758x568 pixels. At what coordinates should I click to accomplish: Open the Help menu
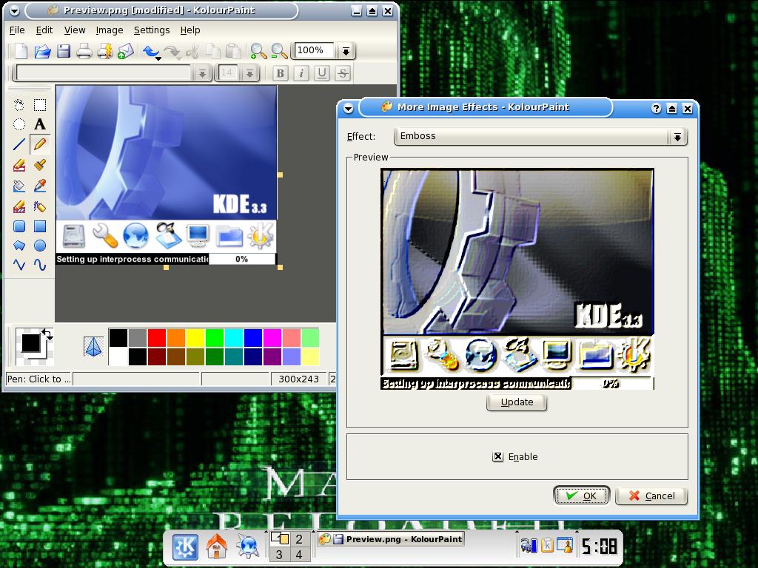pyautogui.click(x=190, y=30)
